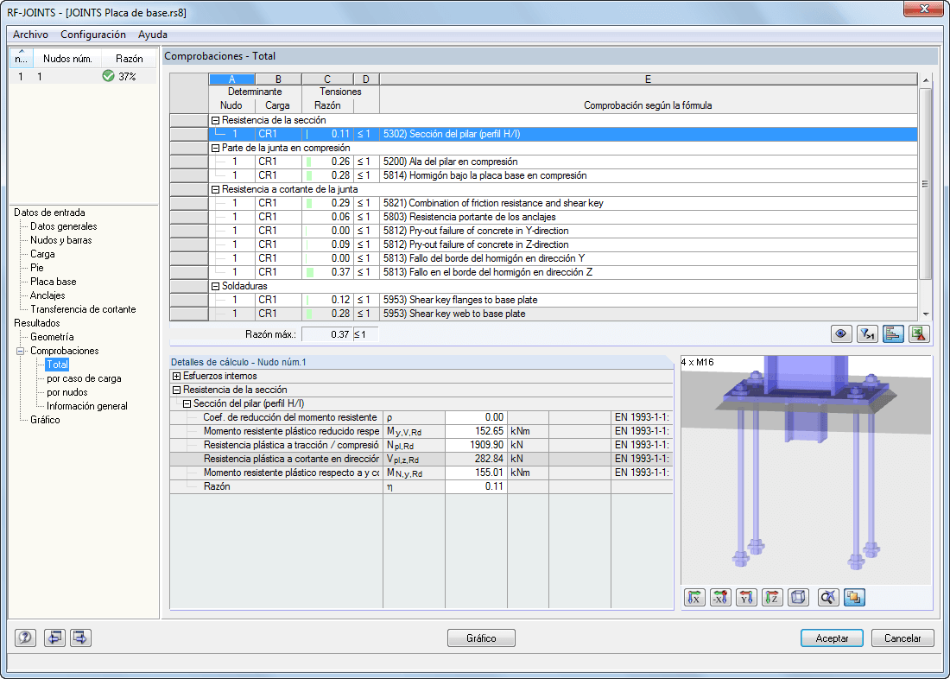This screenshot has height=679, width=950.
Task: Collapse the Soldaduras group
Action: click(215, 286)
